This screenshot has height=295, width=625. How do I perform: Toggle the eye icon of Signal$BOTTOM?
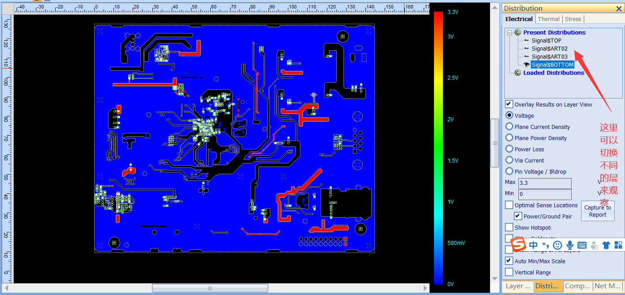(x=526, y=64)
